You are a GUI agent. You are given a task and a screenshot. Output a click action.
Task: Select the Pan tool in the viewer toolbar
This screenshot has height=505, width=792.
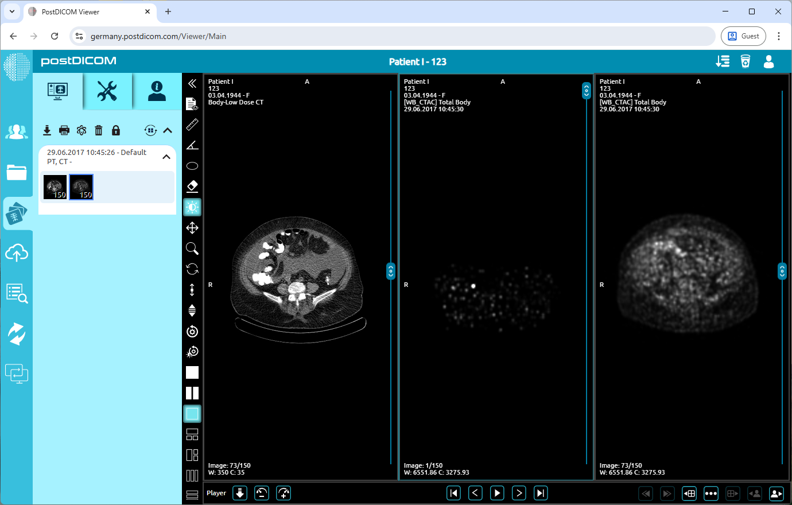click(x=192, y=227)
